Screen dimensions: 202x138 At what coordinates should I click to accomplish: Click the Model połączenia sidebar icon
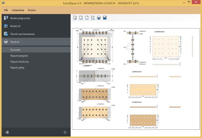(x=6, y=18)
